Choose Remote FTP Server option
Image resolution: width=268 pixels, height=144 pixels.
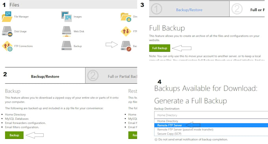211,125
